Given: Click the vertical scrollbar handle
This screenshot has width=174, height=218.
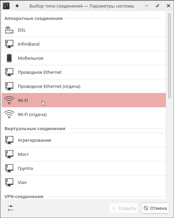Looking at the screenshot, I should [170, 56].
